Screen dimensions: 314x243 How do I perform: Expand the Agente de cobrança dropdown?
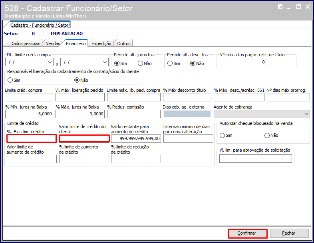coord(306,114)
